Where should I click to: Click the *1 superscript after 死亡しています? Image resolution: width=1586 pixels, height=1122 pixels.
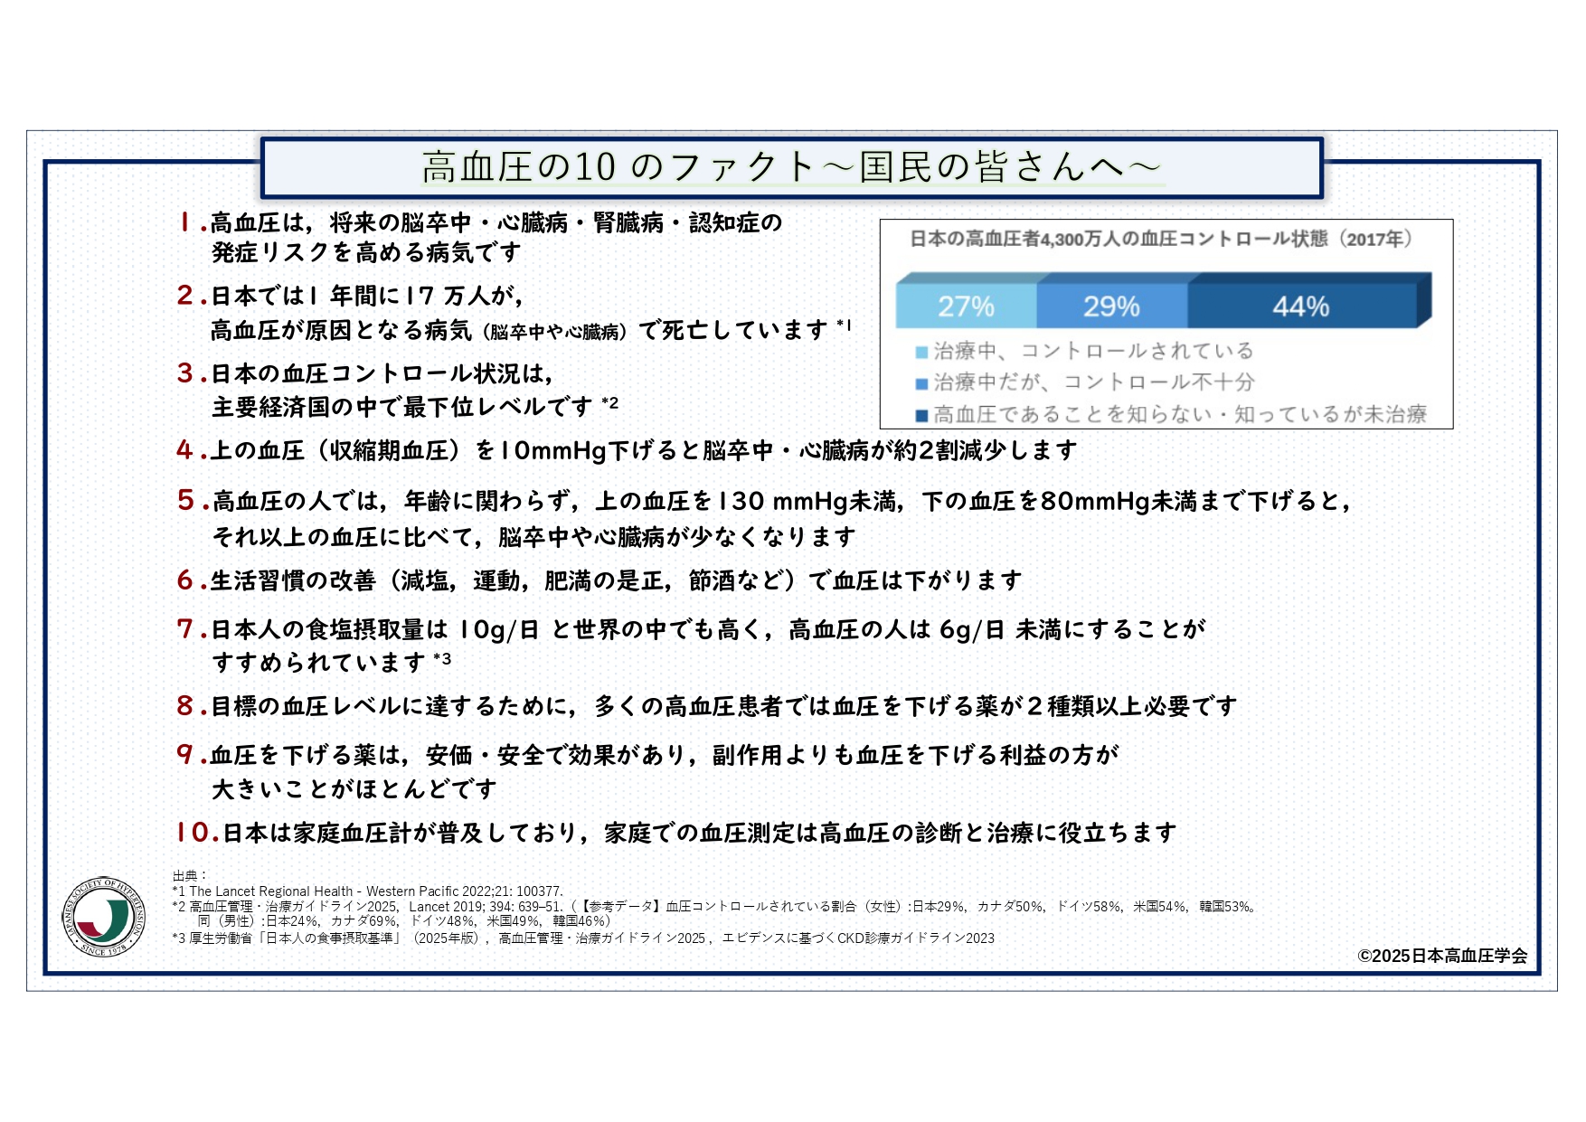tap(843, 325)
